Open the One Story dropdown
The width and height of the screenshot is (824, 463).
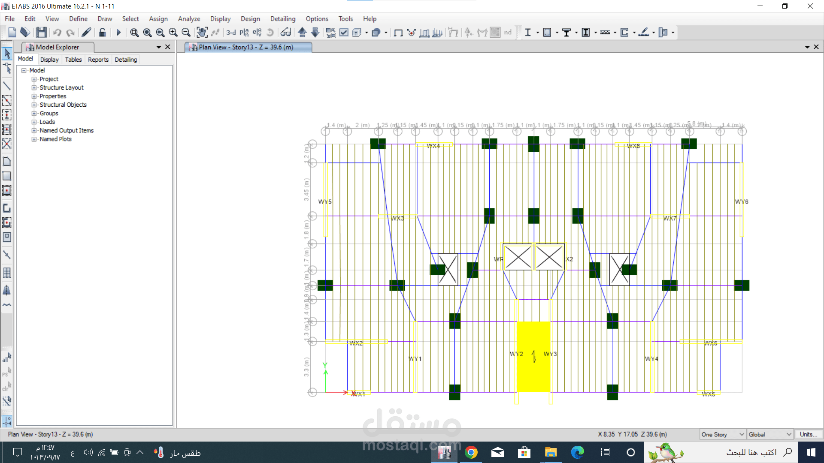tap(723, 434)
